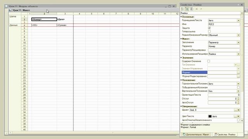Select column header 10 in the template
Image resolution: width=248 pixels, height=139 pixels.
click(x=153, y=14)
